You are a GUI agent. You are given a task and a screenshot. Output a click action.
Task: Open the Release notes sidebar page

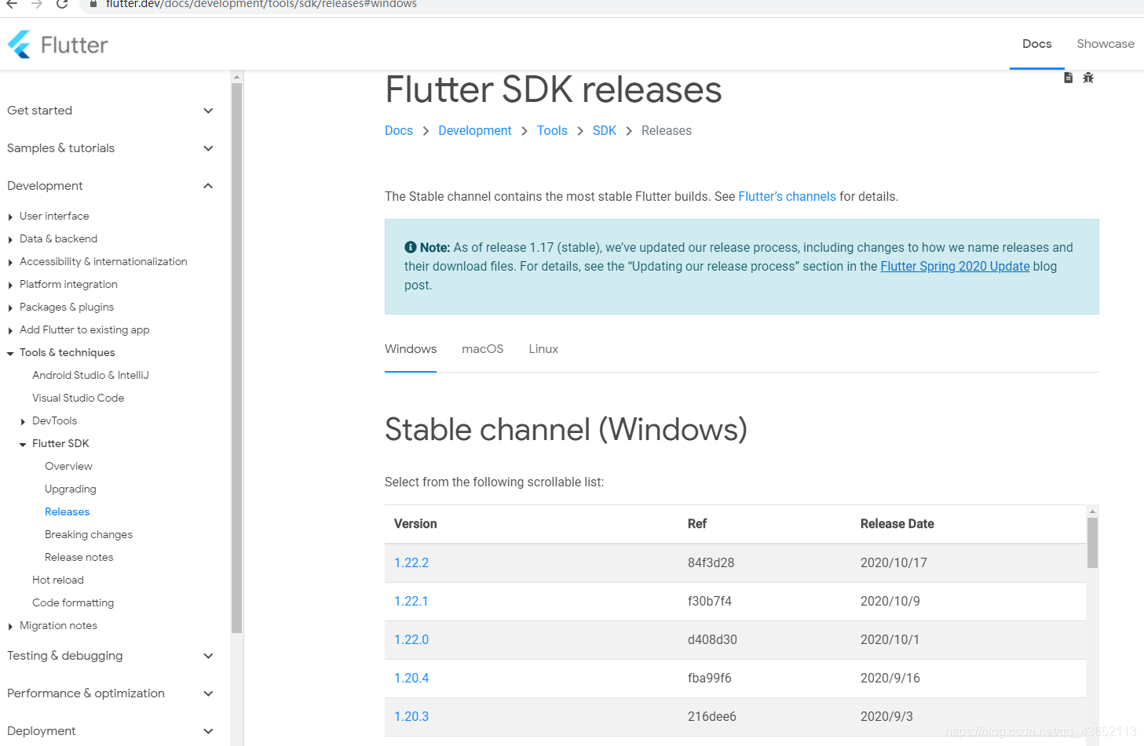point(79,558)
